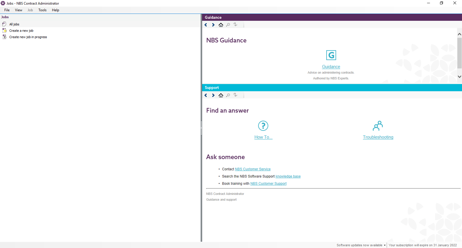Viewport: 462px width, 248px height.
Task: Open the View menu
Action: pos(18,10)
